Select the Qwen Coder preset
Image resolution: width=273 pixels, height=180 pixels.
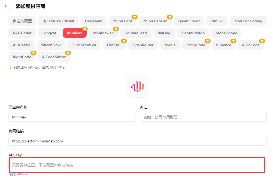(189, 21)
